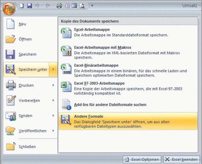Click the network folder Veröffentlichen icon

(x=10, y=131)
